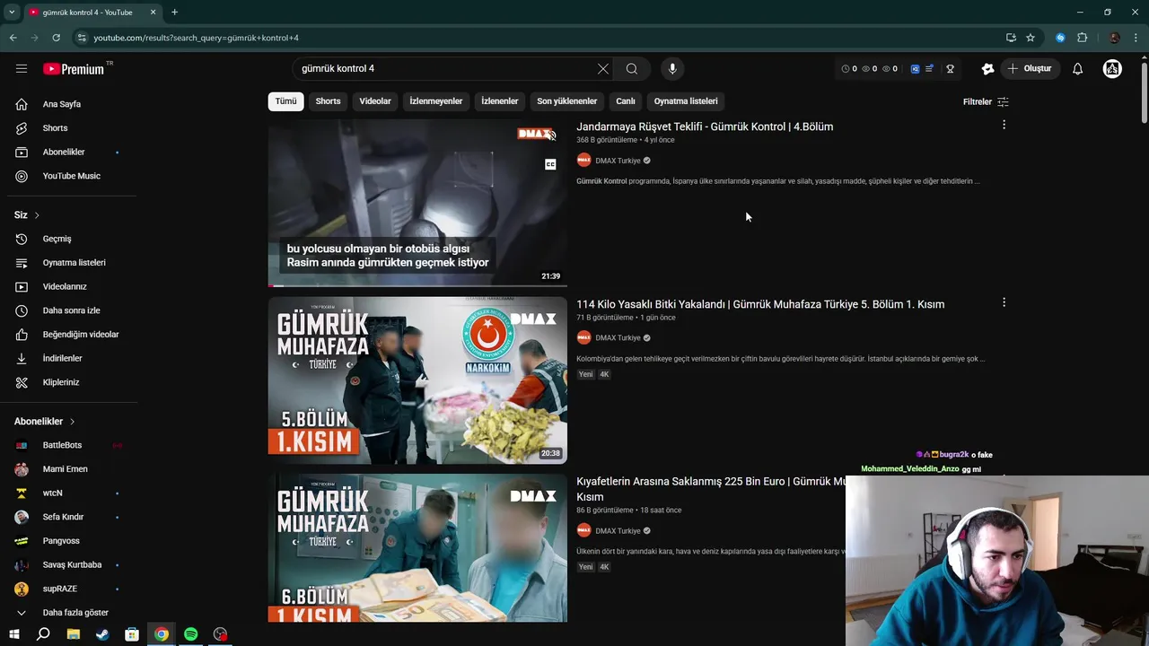The width and height of the screenshot is (1149, 646).
Task: Open the notifications bell
Action: pyautogui.click(x=1077, y=68)
